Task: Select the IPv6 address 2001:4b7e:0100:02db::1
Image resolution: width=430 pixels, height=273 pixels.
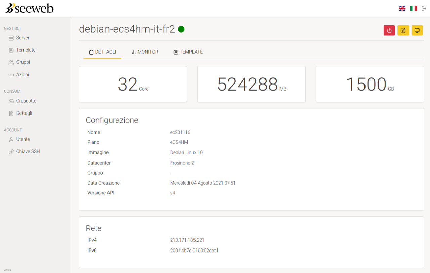Action: pyautogui.click(x=195, y=251)
